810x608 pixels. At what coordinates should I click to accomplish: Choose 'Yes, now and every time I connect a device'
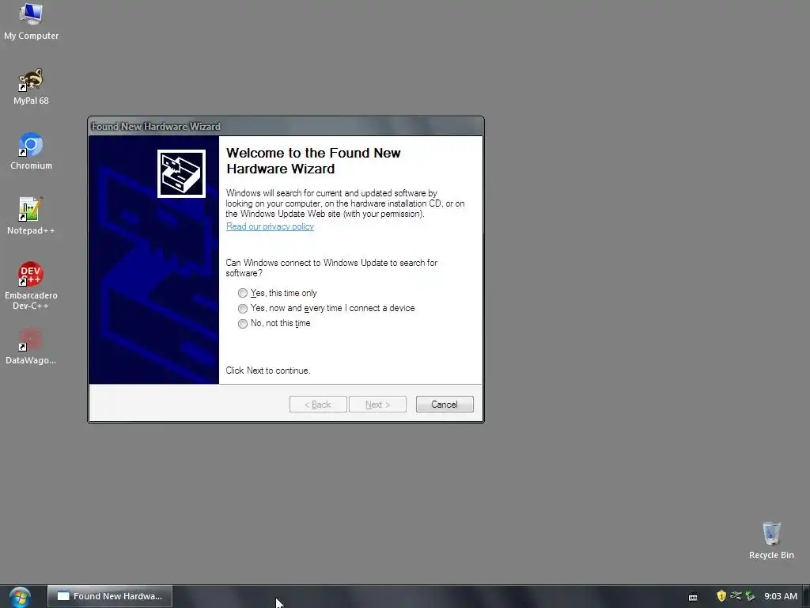point(326,308)
